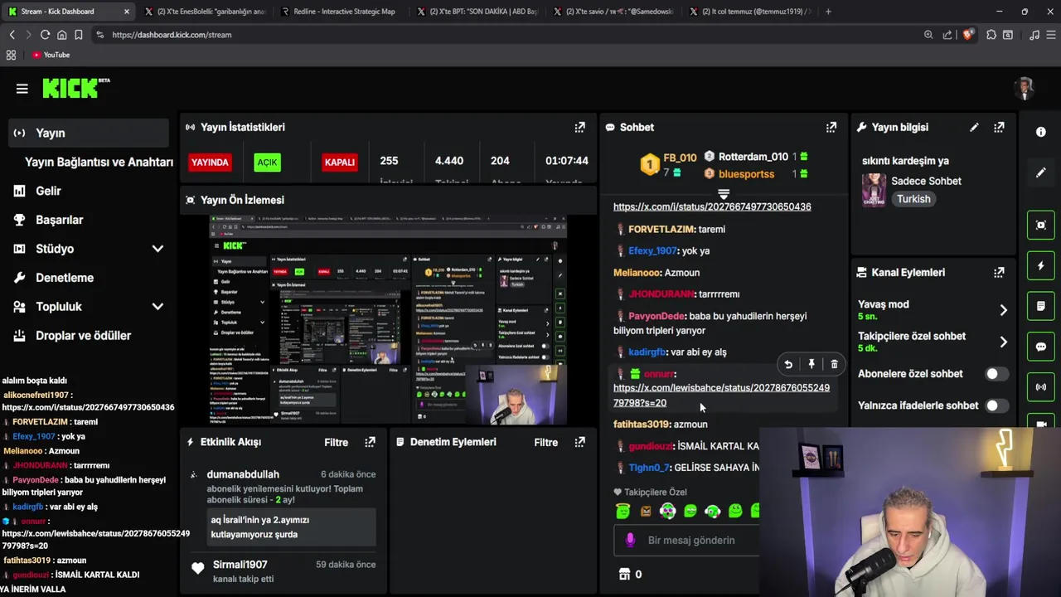The width and height of the screenshot is (1061, 597).
Task: Open Yayın in sidebar
Action: [89, 133]
